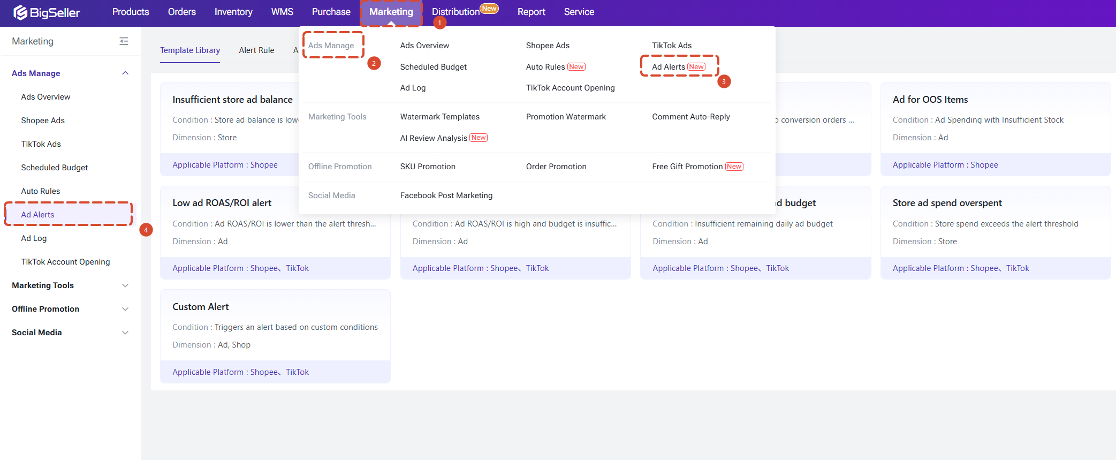
Task: Click 'Ad Spending with Insufficient Stock' text
Action: pos(999,120)
